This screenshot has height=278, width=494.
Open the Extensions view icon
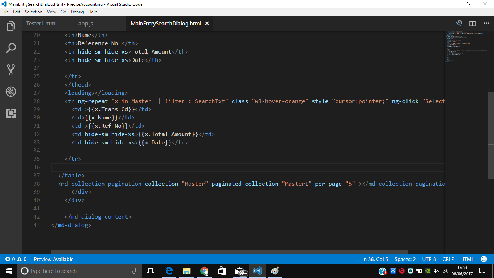click(x=10, y=113)
